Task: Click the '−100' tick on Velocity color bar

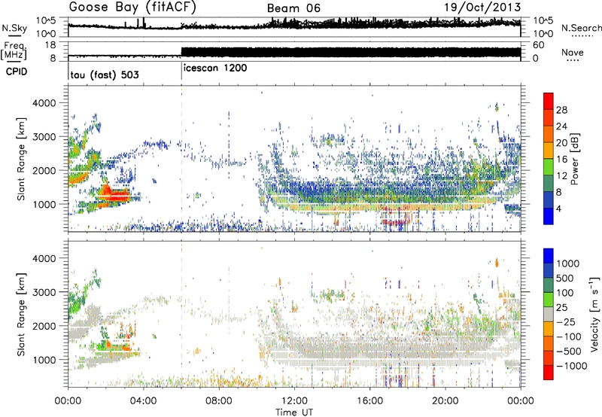Action: (568, 336)
